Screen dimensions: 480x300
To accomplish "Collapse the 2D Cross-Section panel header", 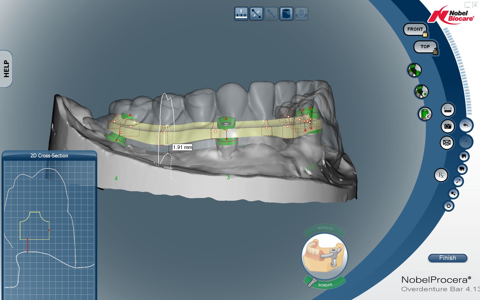I will click(x=49, y=156).
